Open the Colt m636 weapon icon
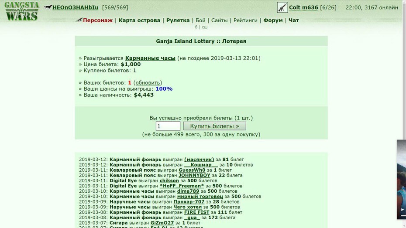The height and width of the screenshot is (228, 406). pos(282,7)
